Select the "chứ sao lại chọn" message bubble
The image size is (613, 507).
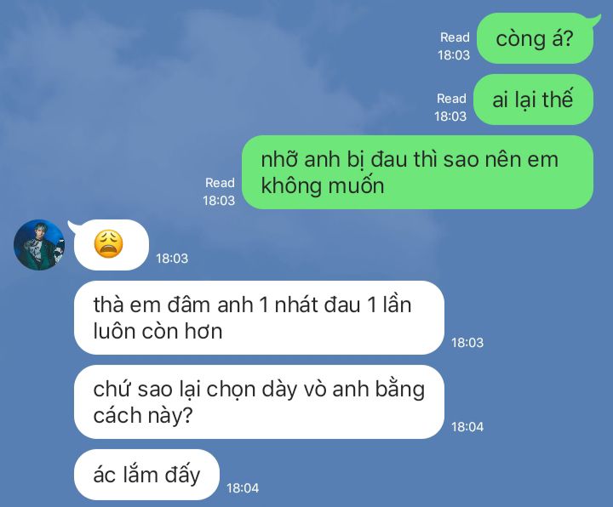click(259, 402)
